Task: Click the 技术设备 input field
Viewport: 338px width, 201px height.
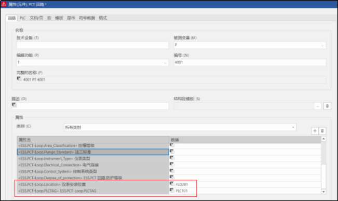Action: click(92, 45)
